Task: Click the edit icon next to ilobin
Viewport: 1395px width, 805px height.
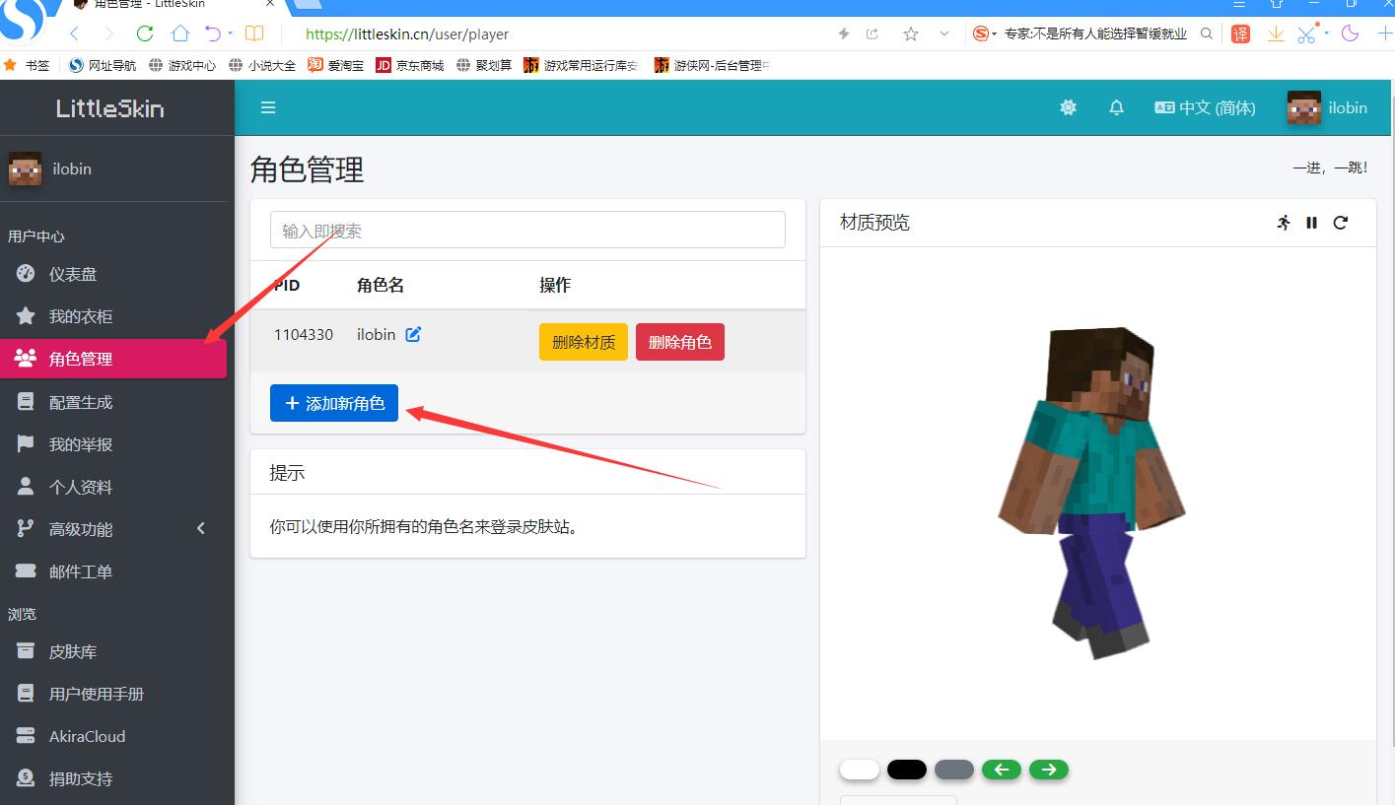Action: [x=413, y=334]
